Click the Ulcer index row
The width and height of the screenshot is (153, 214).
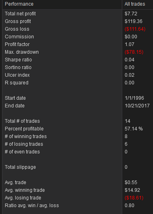click(x=78, y=75)
